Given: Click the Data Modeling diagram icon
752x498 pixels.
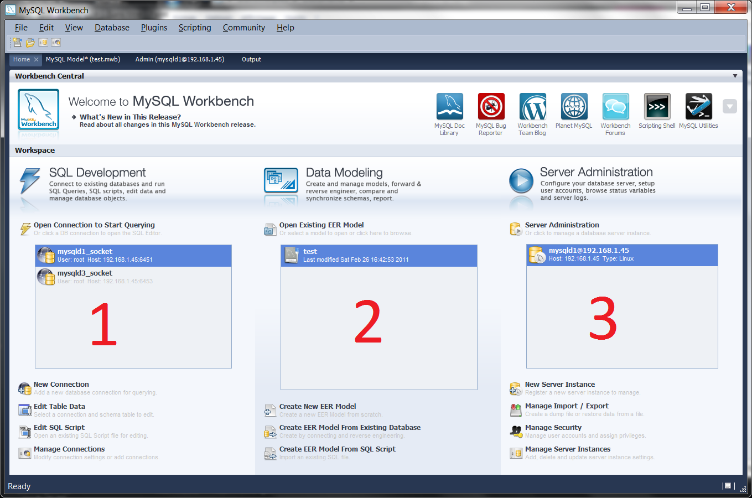Looking at the screenshot, I should (281, 180).
